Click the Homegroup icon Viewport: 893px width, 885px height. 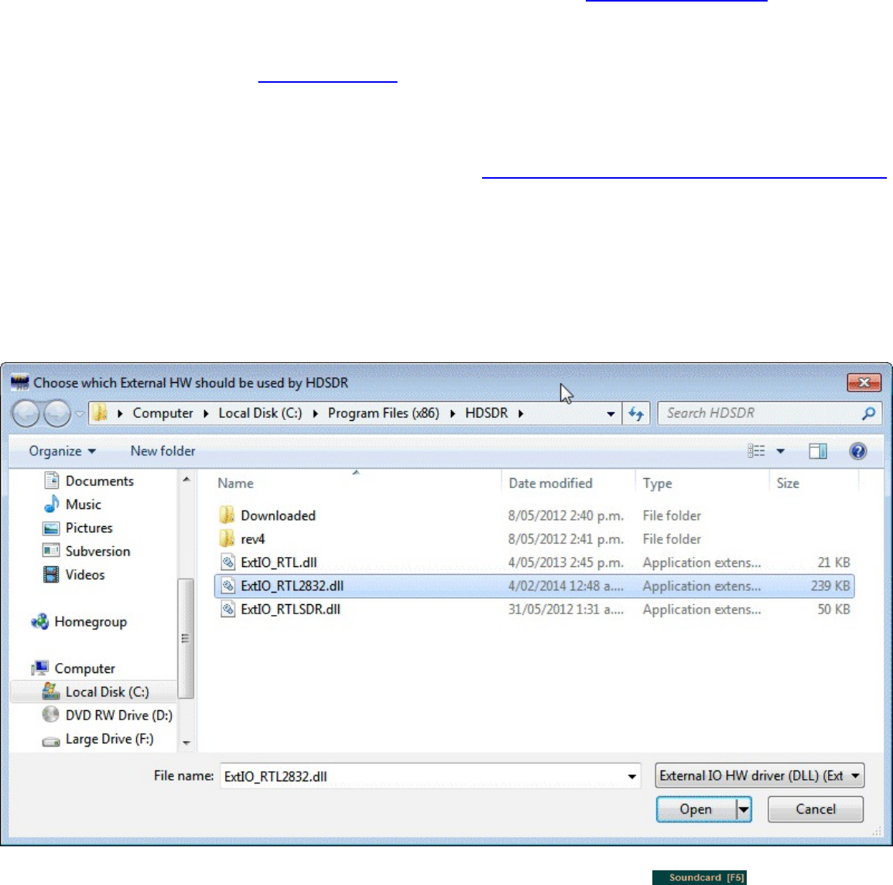[x=40, y=621]
